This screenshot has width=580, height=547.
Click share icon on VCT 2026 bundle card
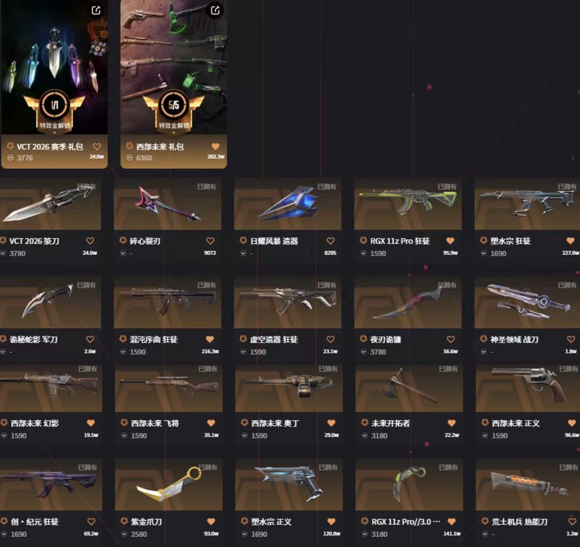click(96, 10)
